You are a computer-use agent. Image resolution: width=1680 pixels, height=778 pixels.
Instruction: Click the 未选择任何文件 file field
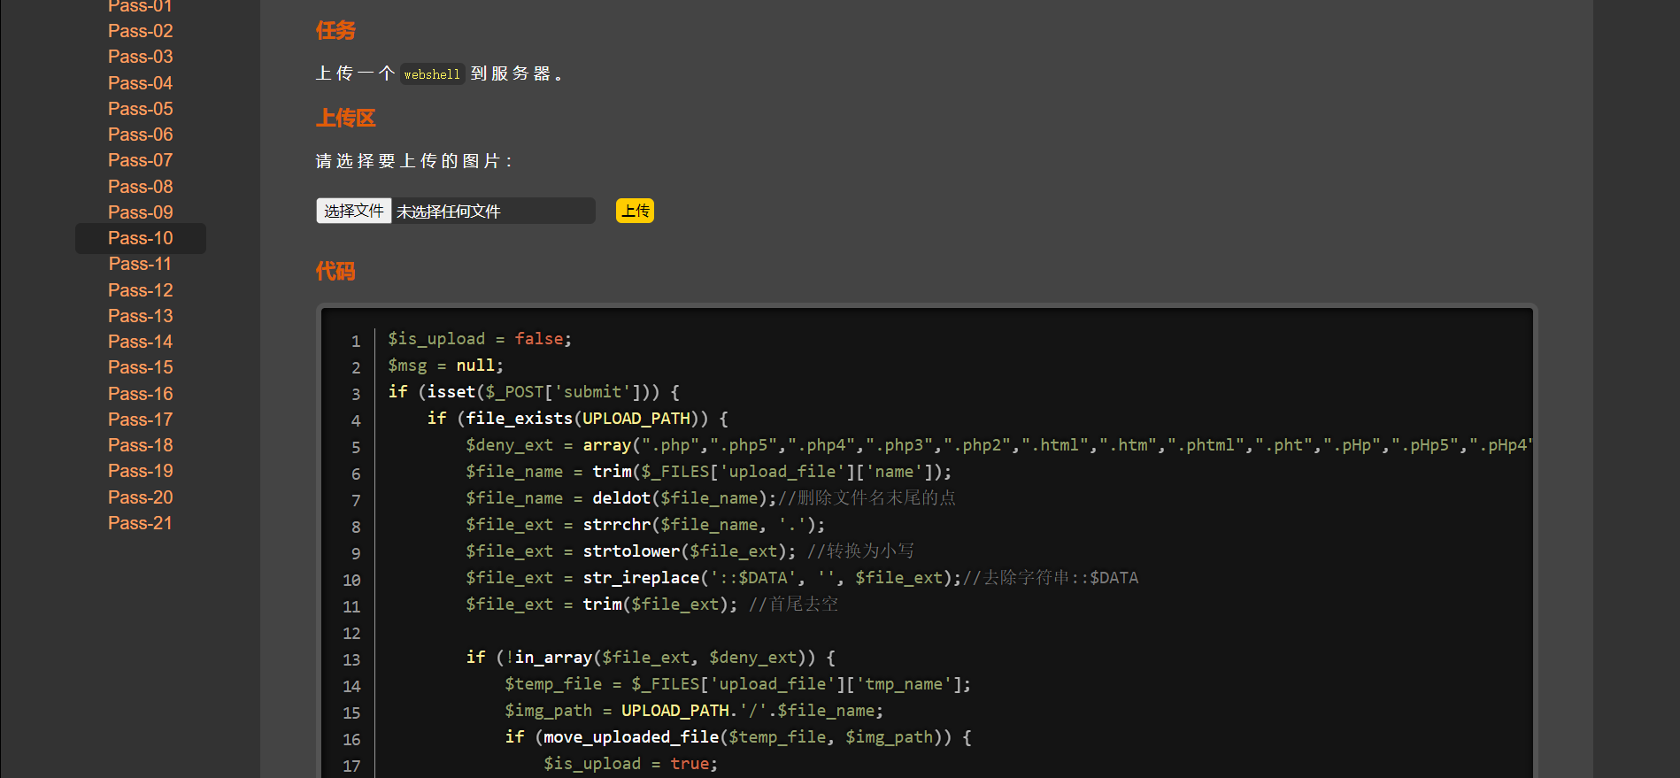pyautogui.click(x=492, y=211)
